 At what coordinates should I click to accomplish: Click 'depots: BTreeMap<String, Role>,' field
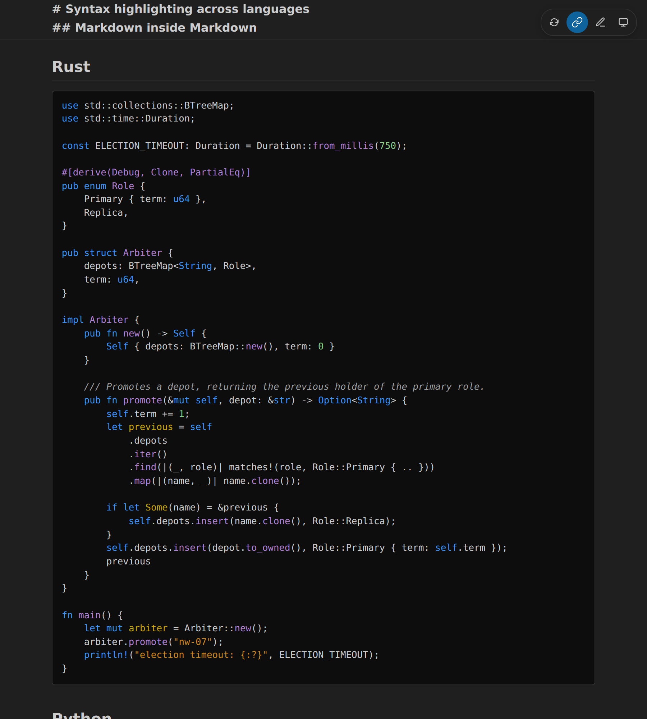tap(170, 266)
